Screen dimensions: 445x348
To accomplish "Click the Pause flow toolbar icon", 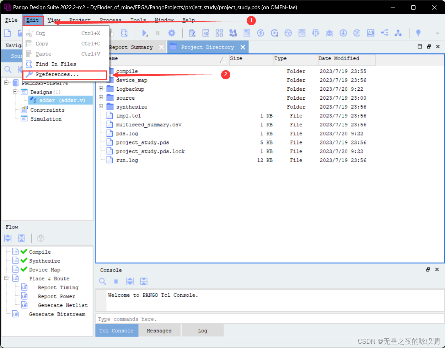I will (157, 33).
